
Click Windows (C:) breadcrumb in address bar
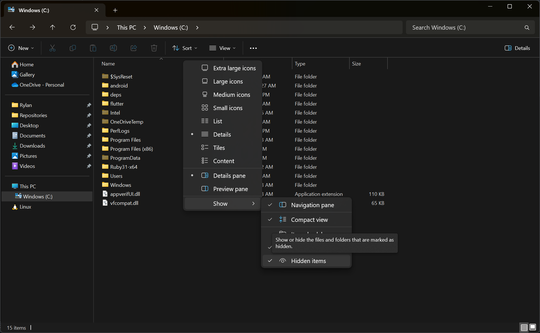[171, 28]
